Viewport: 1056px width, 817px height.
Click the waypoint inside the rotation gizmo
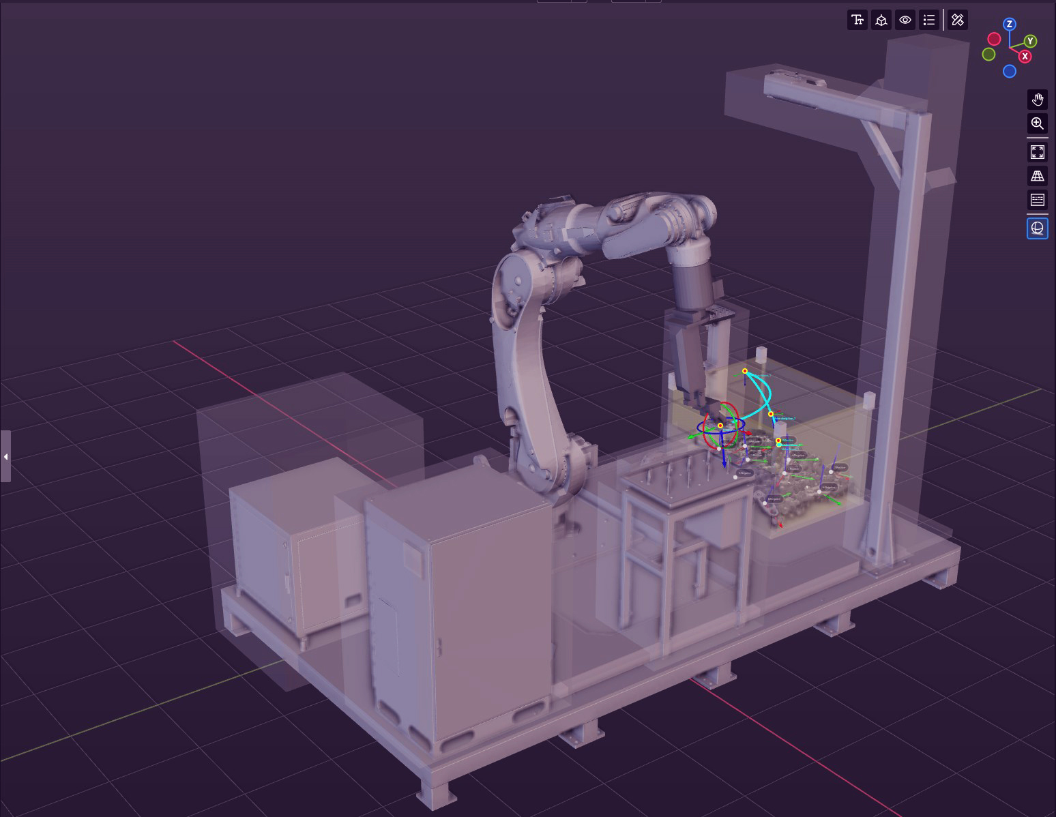tap(720, 426)
